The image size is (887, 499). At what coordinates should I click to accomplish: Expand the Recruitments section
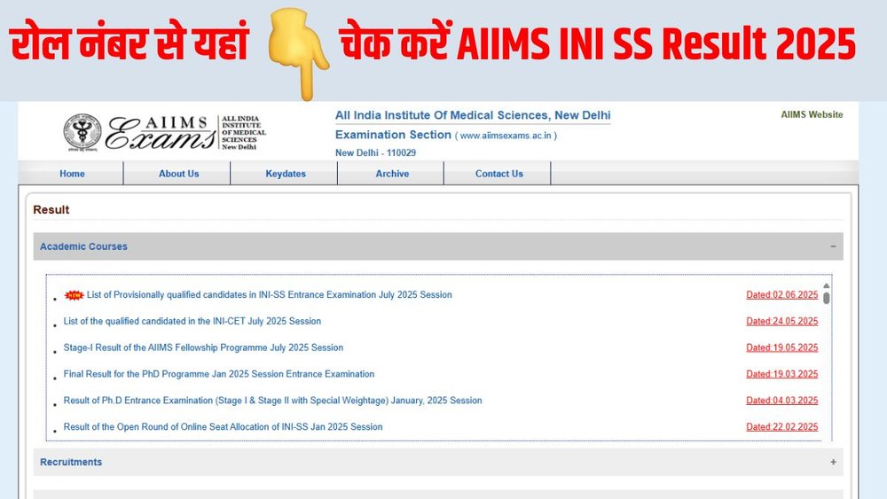click(438, 462)
